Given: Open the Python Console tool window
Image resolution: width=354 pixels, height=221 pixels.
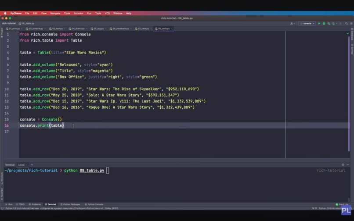Looking at the screenshot, I should point(94,204).
